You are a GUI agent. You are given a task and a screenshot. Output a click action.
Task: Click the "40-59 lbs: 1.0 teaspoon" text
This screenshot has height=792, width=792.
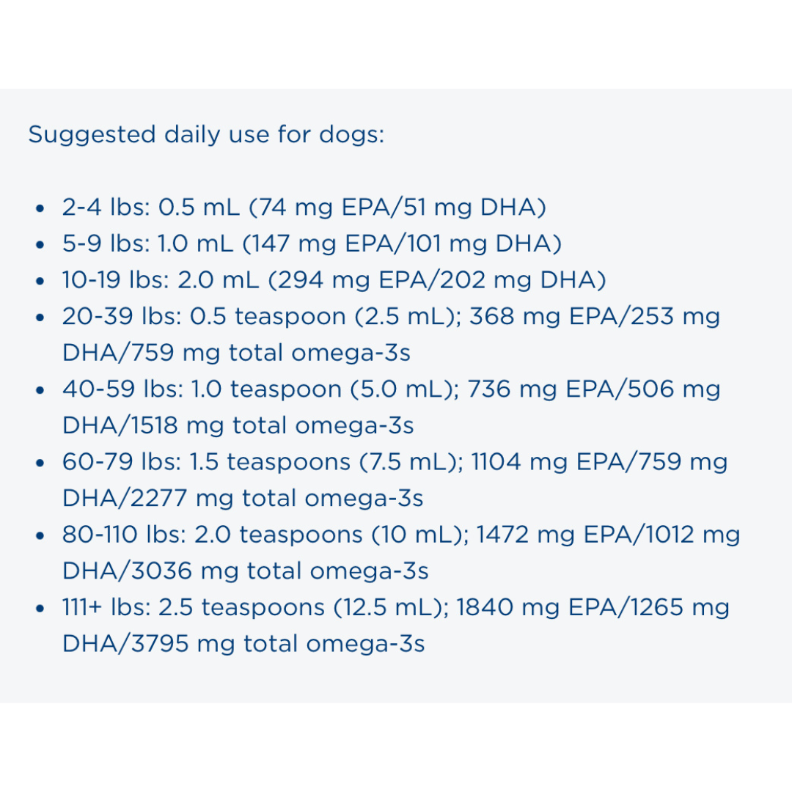coord(202,389)
